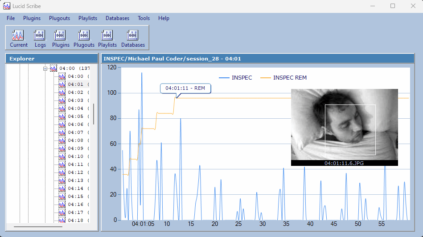Viewport: 423px width, 237px height.
Task: Select the 04:10 entry in Explorer
Action: [x=75, y=157]
